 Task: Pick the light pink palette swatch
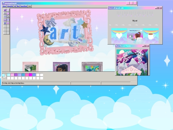pyautogui.click(x=12, y=75)
